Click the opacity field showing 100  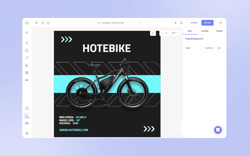[220, 48]
